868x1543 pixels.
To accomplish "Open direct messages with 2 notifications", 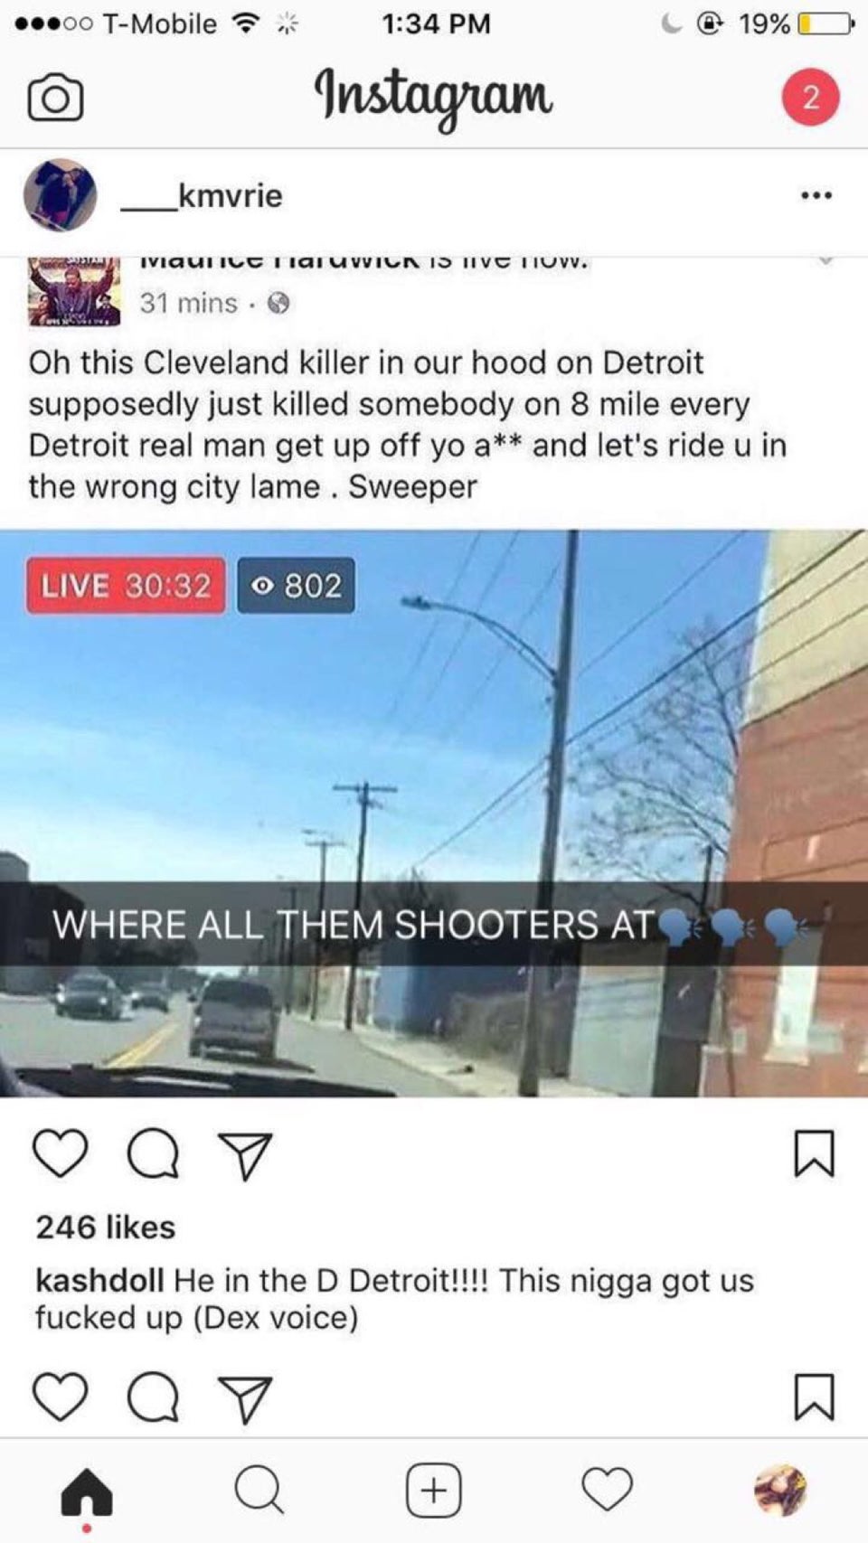I will point(810,97).
